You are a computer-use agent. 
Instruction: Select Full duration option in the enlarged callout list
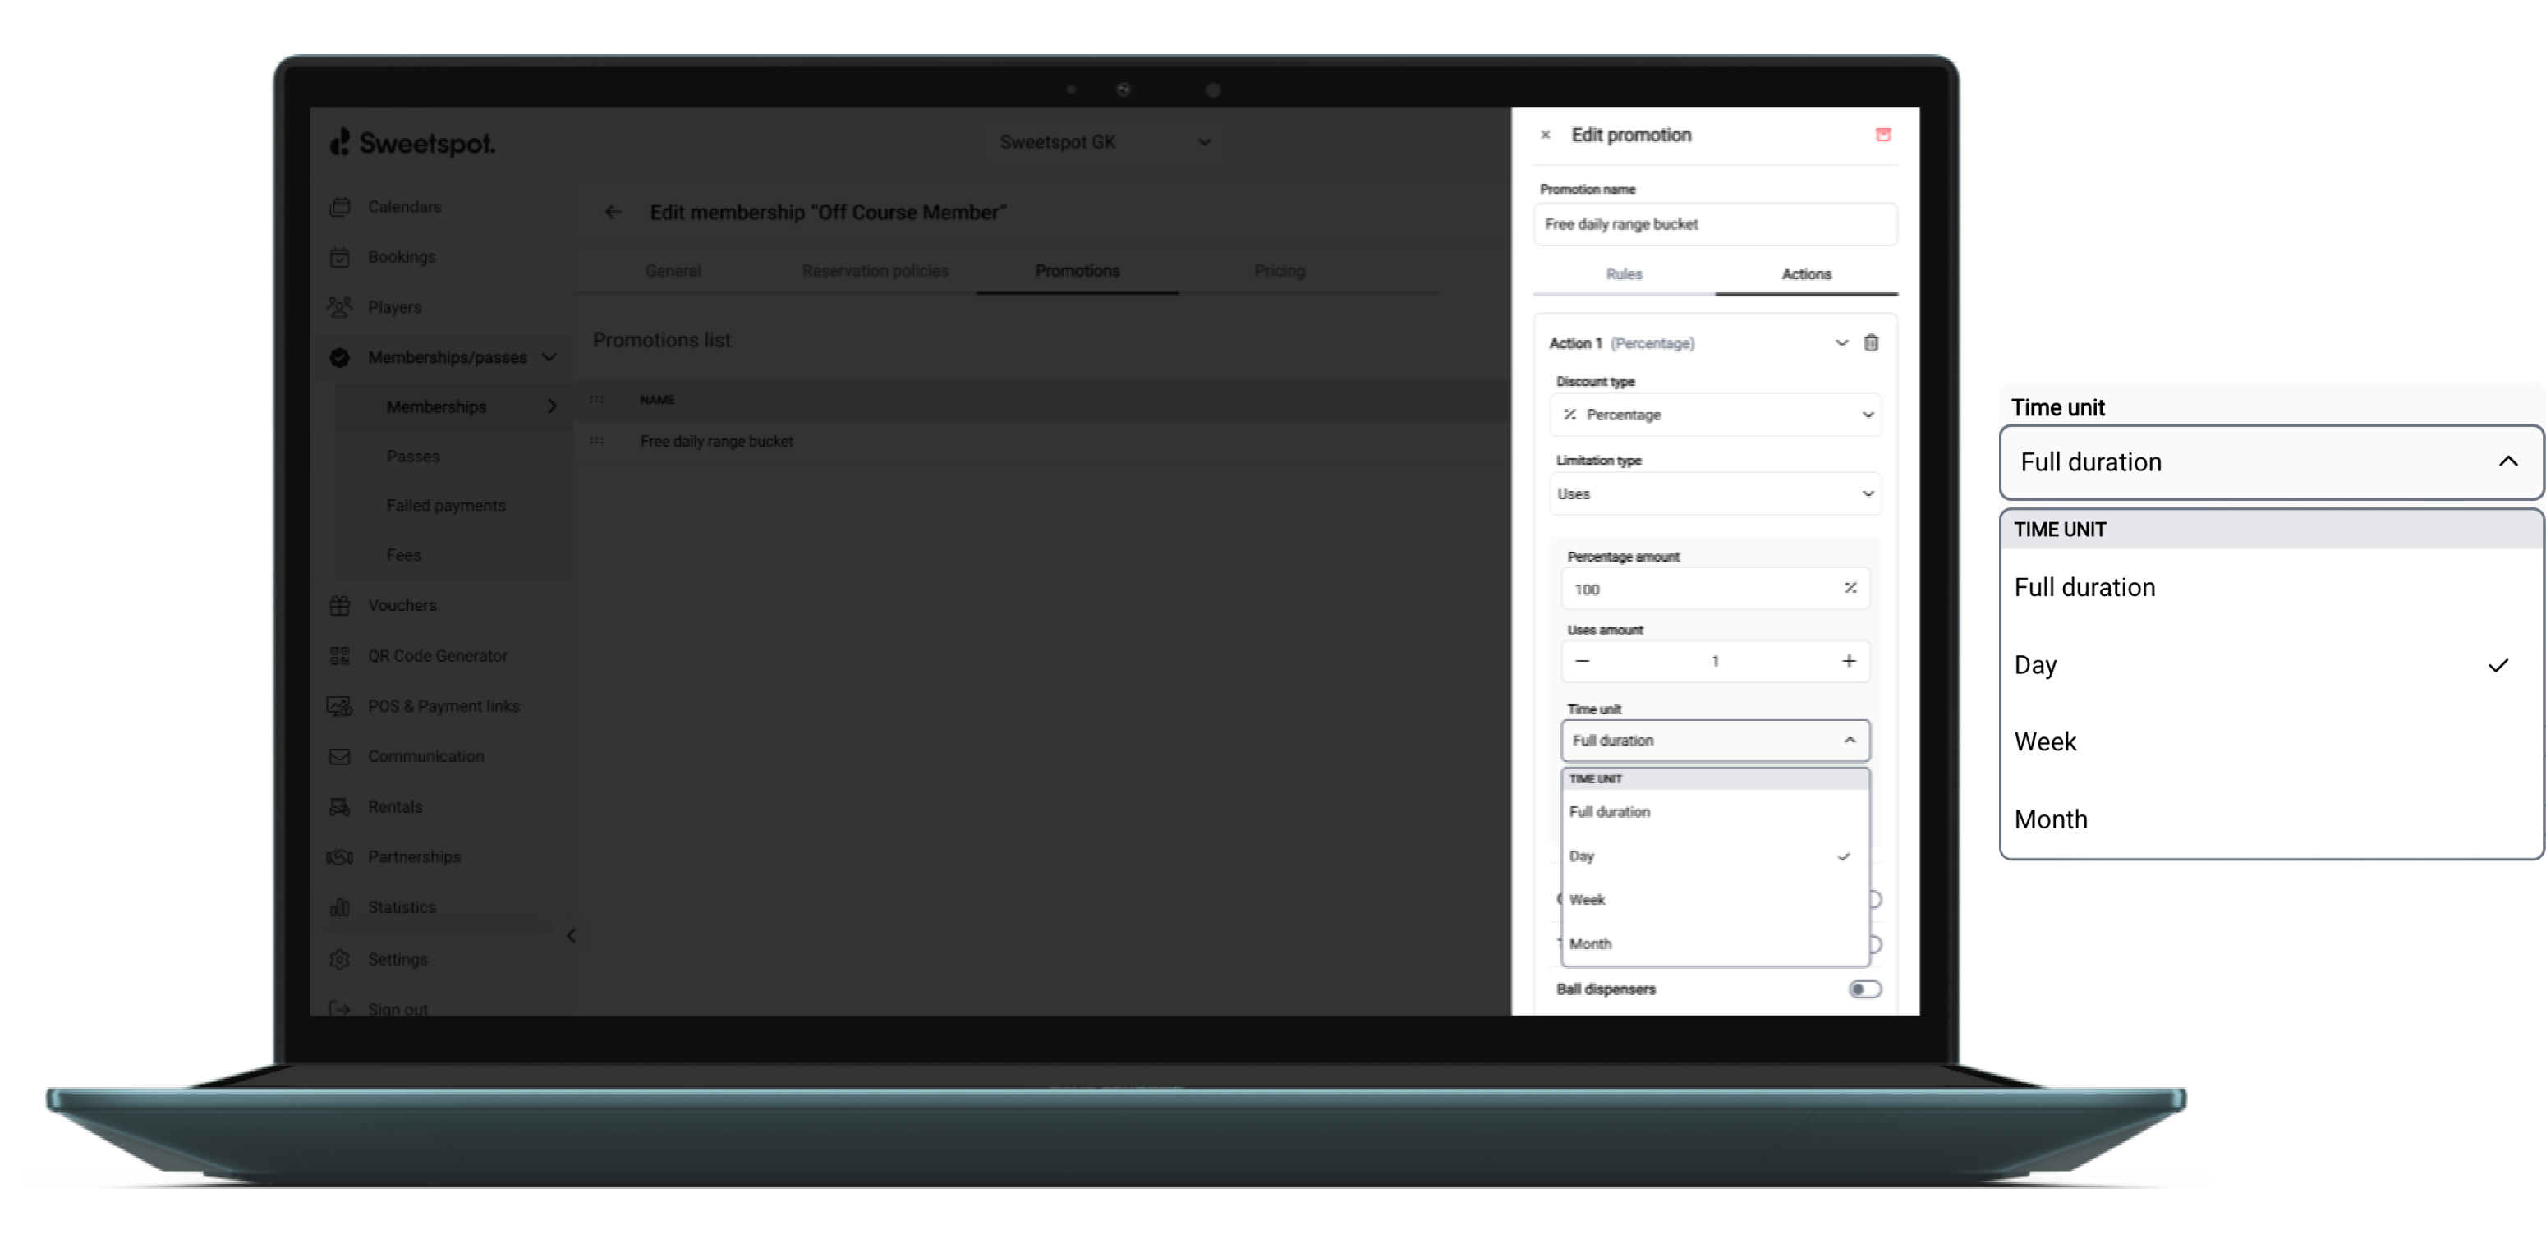(2270, 587)
